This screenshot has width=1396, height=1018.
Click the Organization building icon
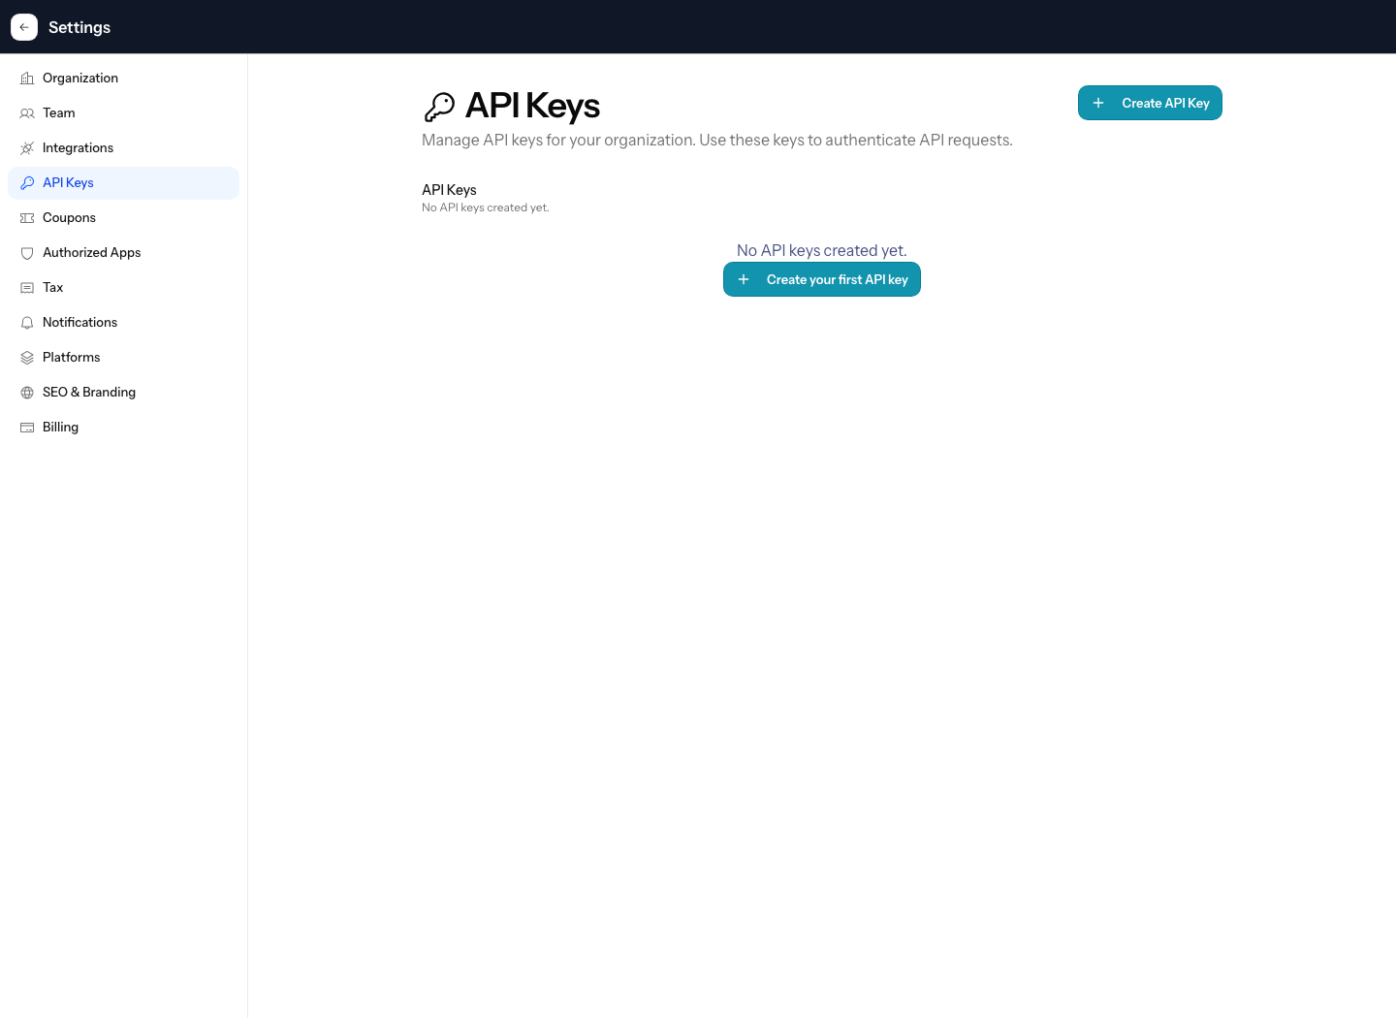click(x=27, y=79)
